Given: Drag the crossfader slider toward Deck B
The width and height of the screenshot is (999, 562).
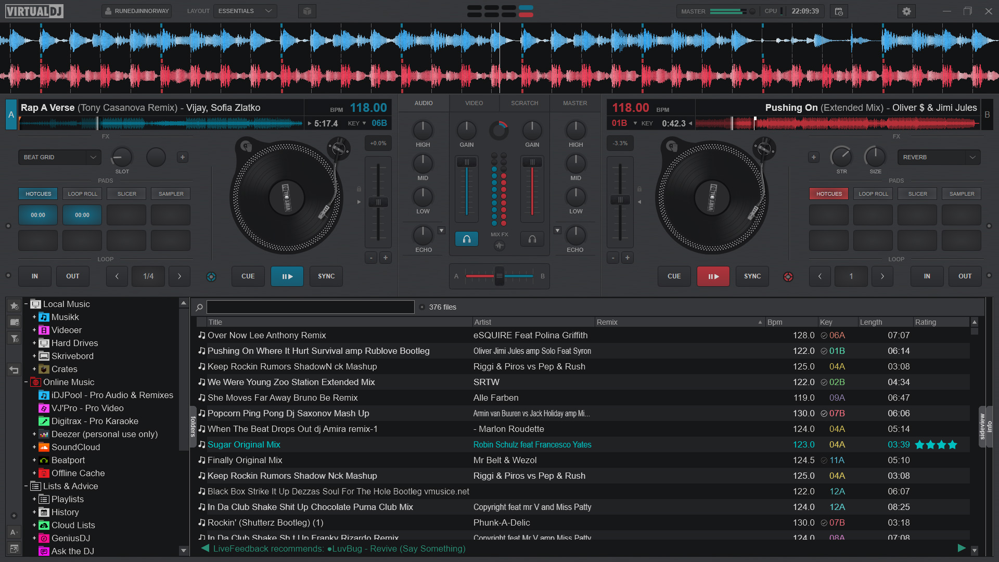Looking at the screenshot, I should coord(499,276).
